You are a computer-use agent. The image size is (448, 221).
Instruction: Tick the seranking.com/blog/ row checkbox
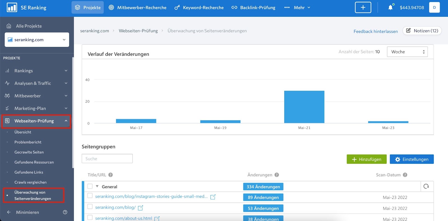coord(90,206)
